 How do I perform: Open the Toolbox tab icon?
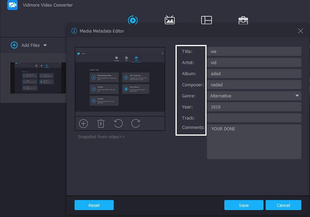click(x=243, y=20)
